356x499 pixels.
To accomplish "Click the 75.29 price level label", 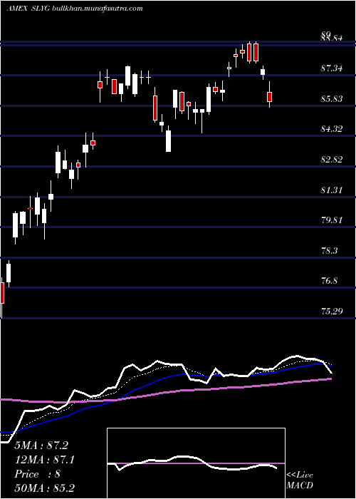I will pyautogui.click(x=332, y=311).
